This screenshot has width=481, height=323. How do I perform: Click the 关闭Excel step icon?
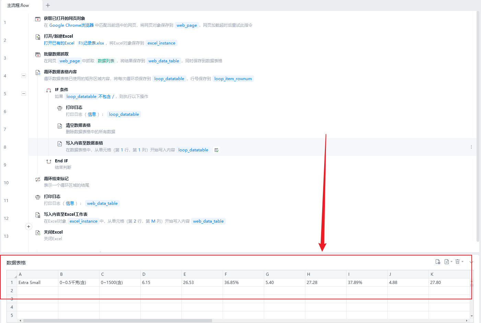38,233
